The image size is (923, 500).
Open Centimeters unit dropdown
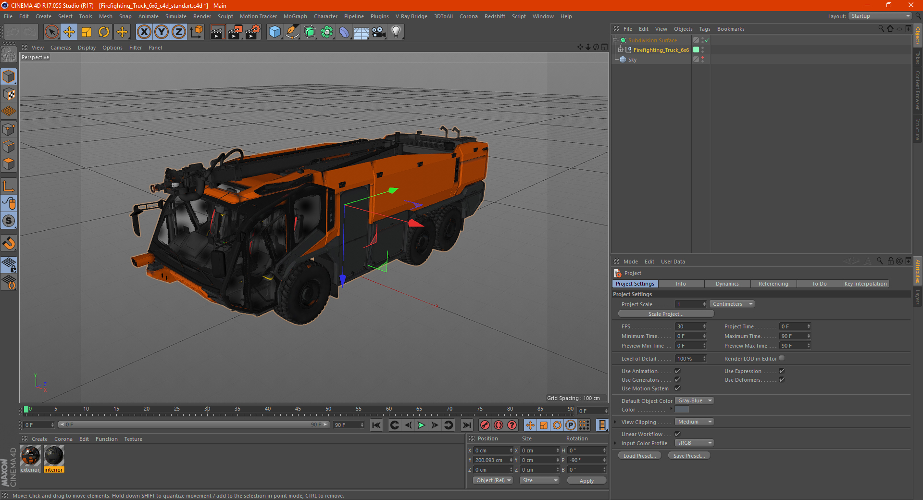pyautogui.click(x=732, y=304)
